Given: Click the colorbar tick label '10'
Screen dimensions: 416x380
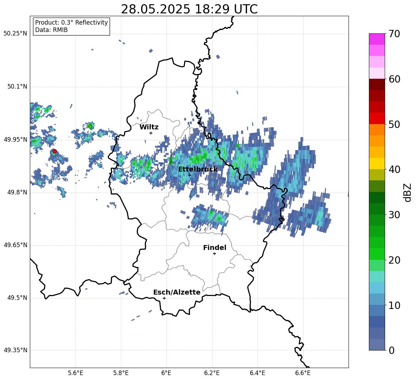Looking at the screenshot, I should coord(394,305).
